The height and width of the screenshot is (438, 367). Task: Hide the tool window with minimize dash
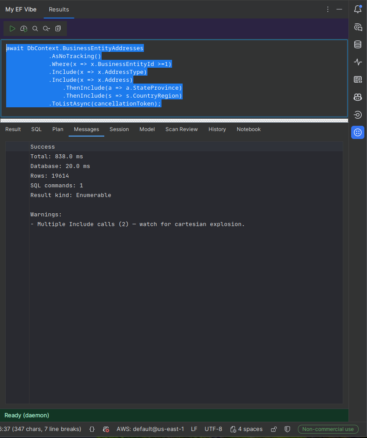click(x=339, y=9)
